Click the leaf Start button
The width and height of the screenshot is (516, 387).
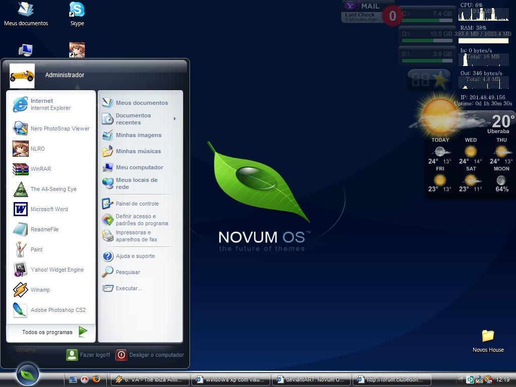coord(27,374)
